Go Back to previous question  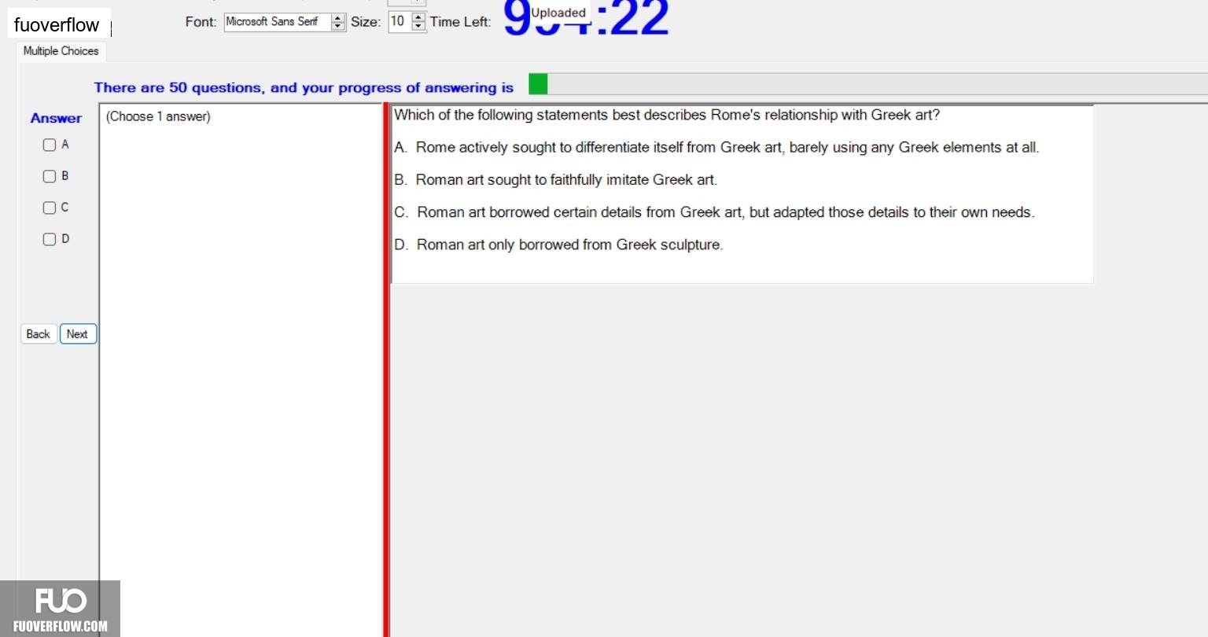click(38, 334)
